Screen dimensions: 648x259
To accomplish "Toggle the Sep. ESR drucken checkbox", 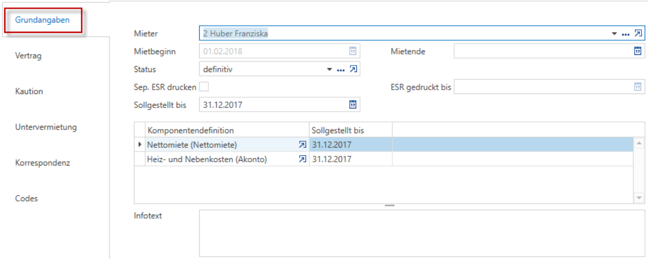I will tap(204, 87).
